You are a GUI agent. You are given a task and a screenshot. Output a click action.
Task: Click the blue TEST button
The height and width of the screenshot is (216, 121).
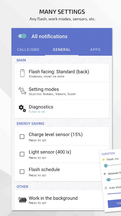115,204
